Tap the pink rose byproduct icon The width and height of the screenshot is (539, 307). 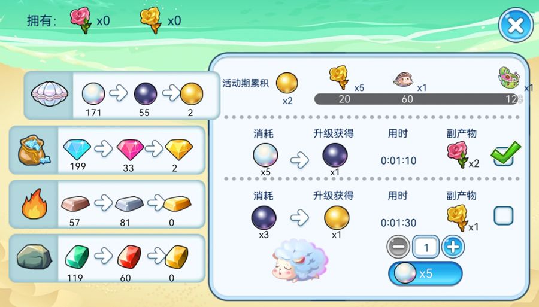point(457,154)
